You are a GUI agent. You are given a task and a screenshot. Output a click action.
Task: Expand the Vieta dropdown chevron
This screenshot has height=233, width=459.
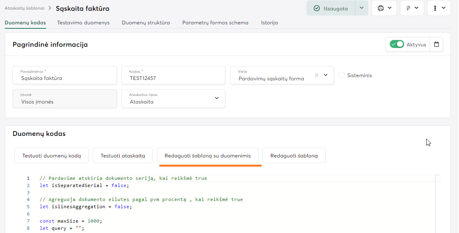[x=326, y=75]
